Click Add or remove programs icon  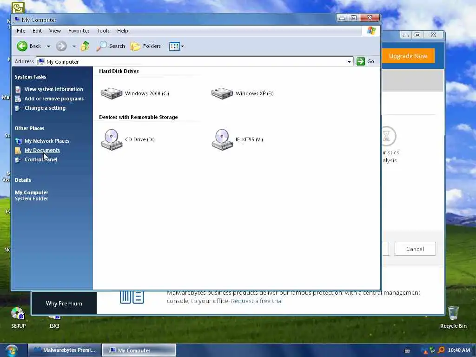[18, 99]
